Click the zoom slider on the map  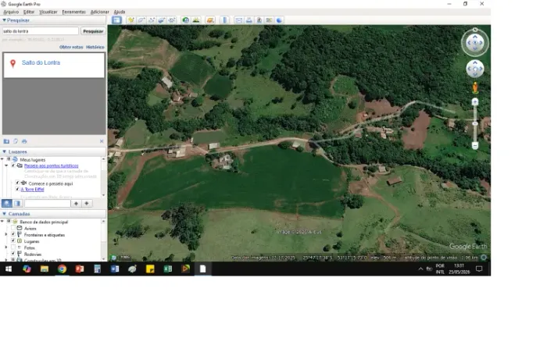(x=475, y=123)
